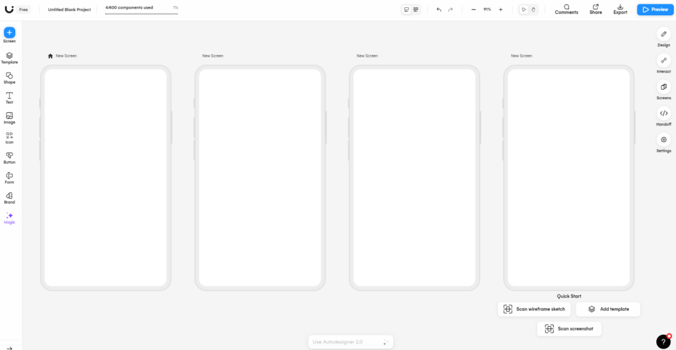
Task: Expand the left sidebar arrow
Action: coord(9,347)
